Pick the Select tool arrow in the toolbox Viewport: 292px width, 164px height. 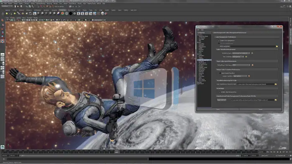point(3,20)
